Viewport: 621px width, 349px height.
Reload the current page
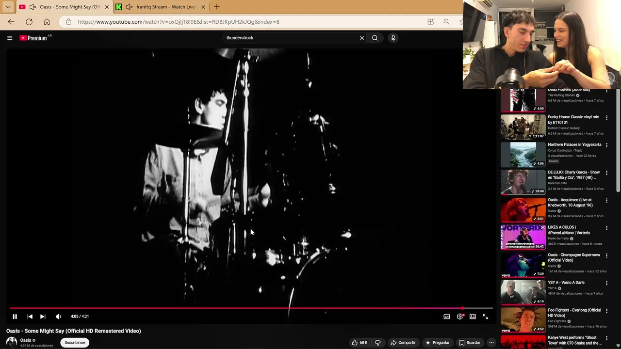pyautogui.click(x=29, y=22)
